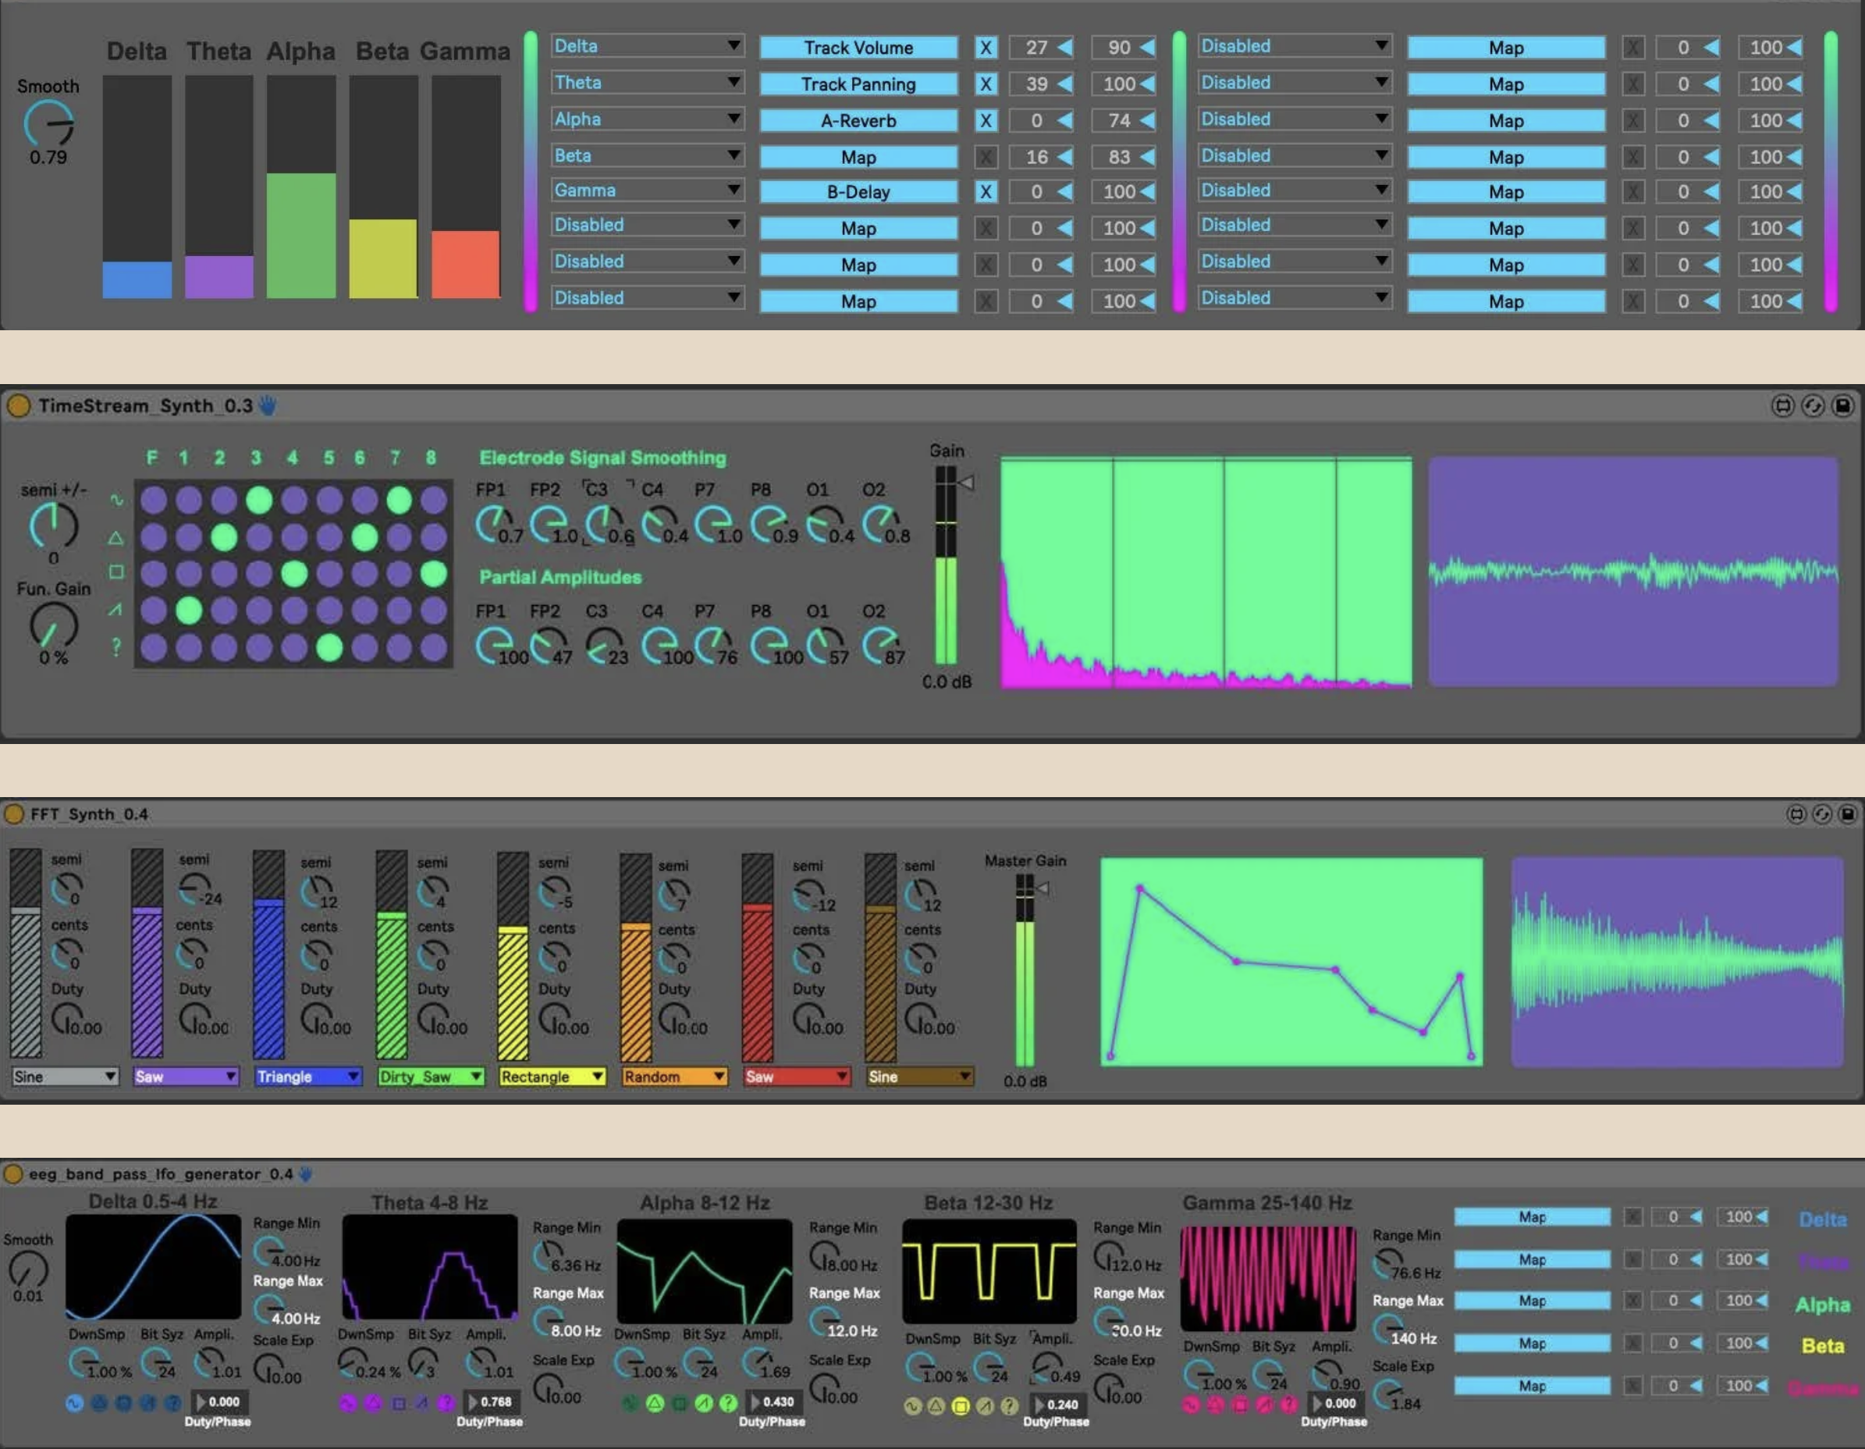Open the Dirty_Saw waveform dropdown

coord(431,1077)
